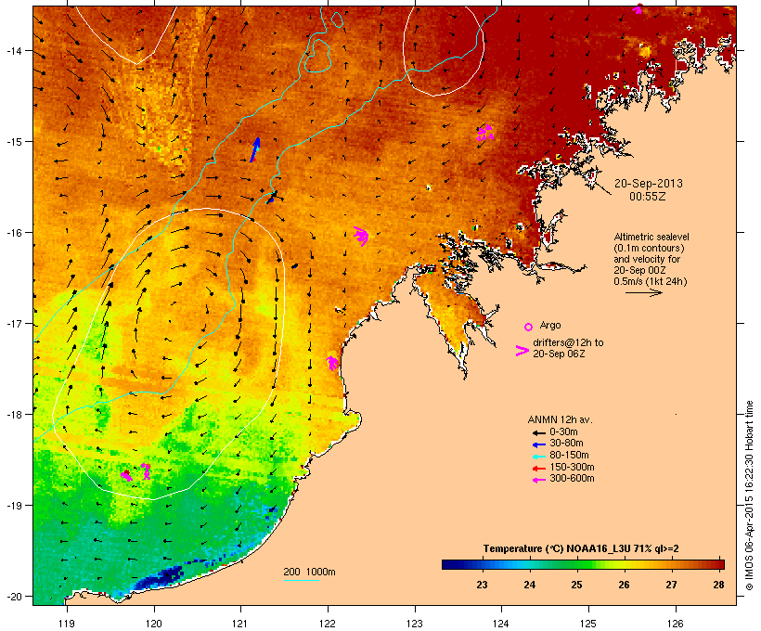Click the latitude axis label -17
This screenshot has width=761, height=631.
13,323
